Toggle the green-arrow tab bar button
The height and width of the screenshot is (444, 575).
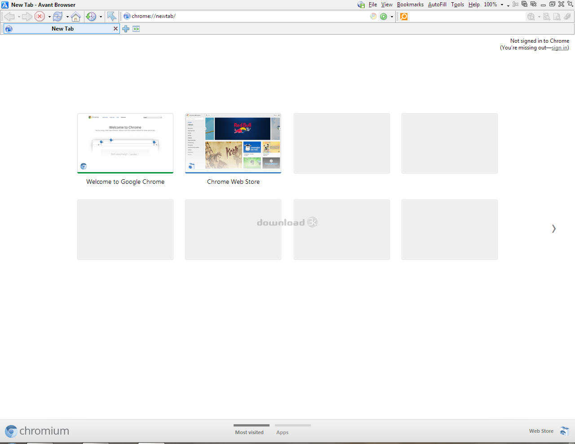tap(136, 29)
